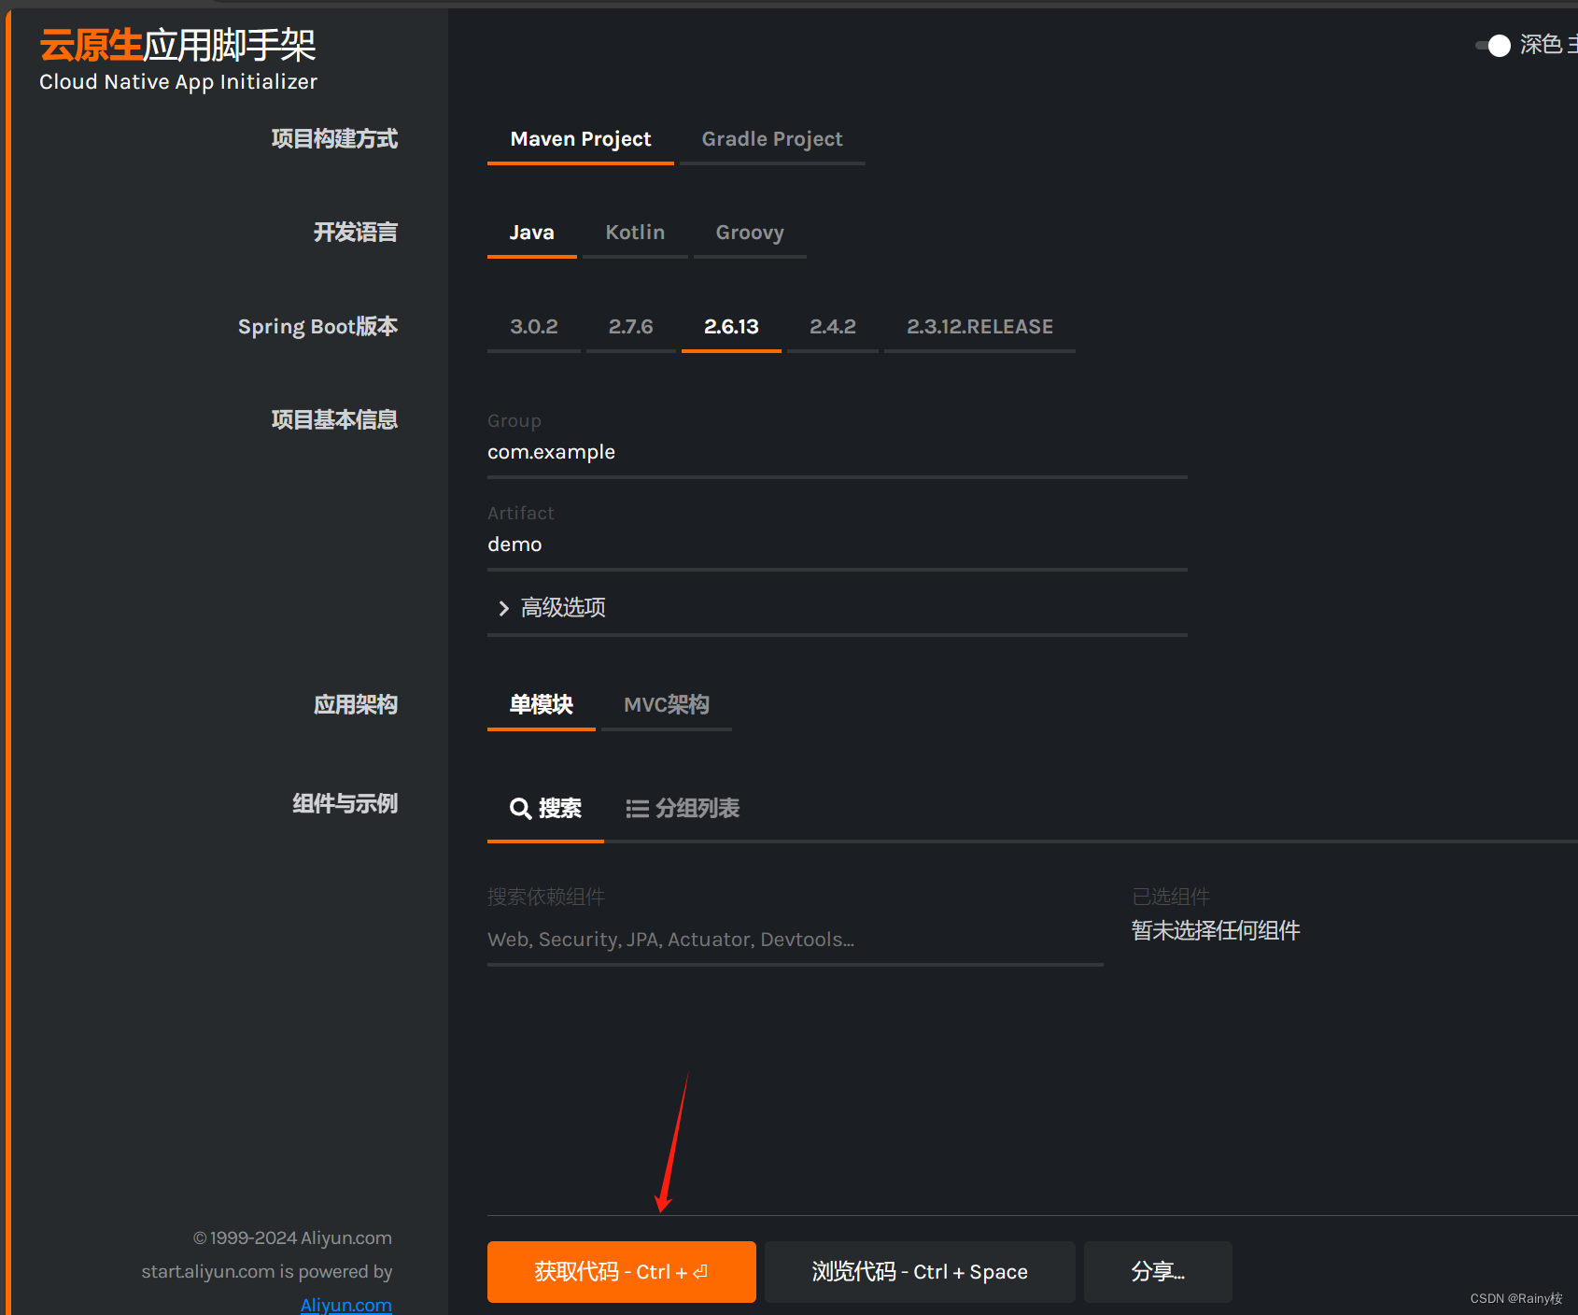This screenshot has height=1315, width=1578.
Task: Select Groovy as development language
Action: (x=750, y=232)
